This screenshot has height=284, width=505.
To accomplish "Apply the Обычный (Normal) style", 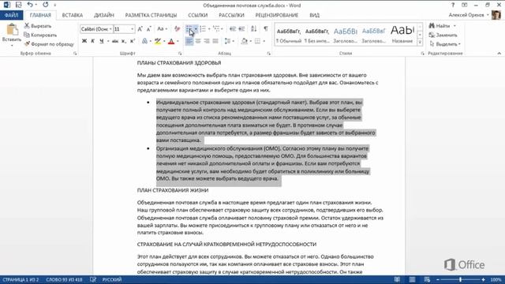I will [x=289, y=35].
